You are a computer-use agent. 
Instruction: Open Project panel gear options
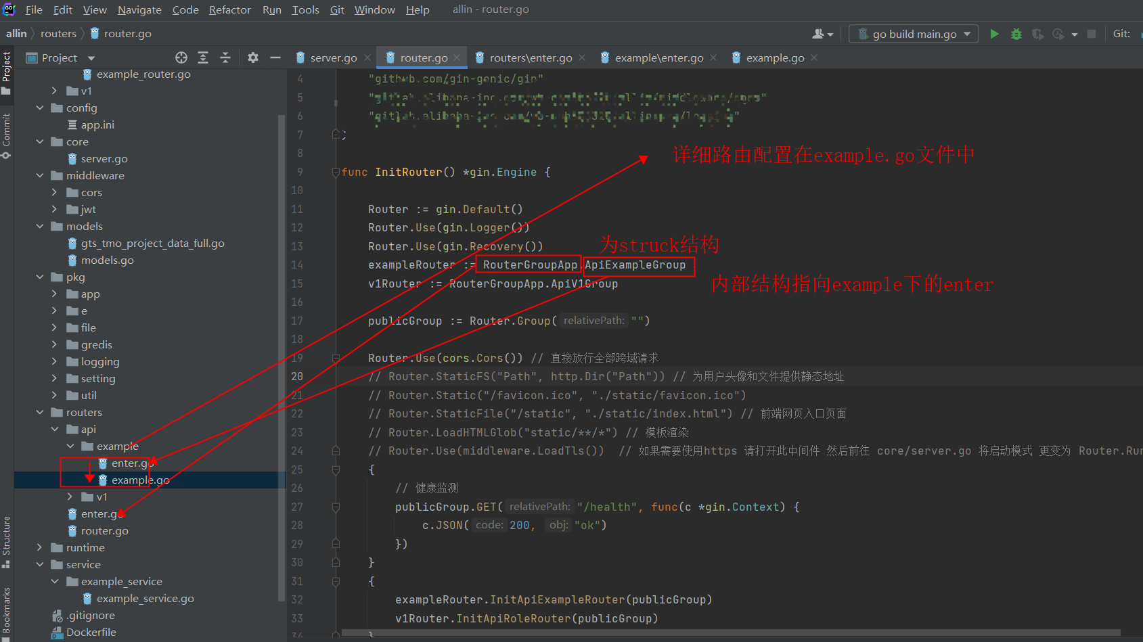click(253, 58)
